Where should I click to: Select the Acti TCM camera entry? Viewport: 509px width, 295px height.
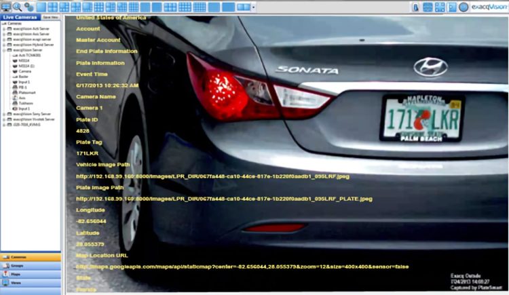point(30,55)
